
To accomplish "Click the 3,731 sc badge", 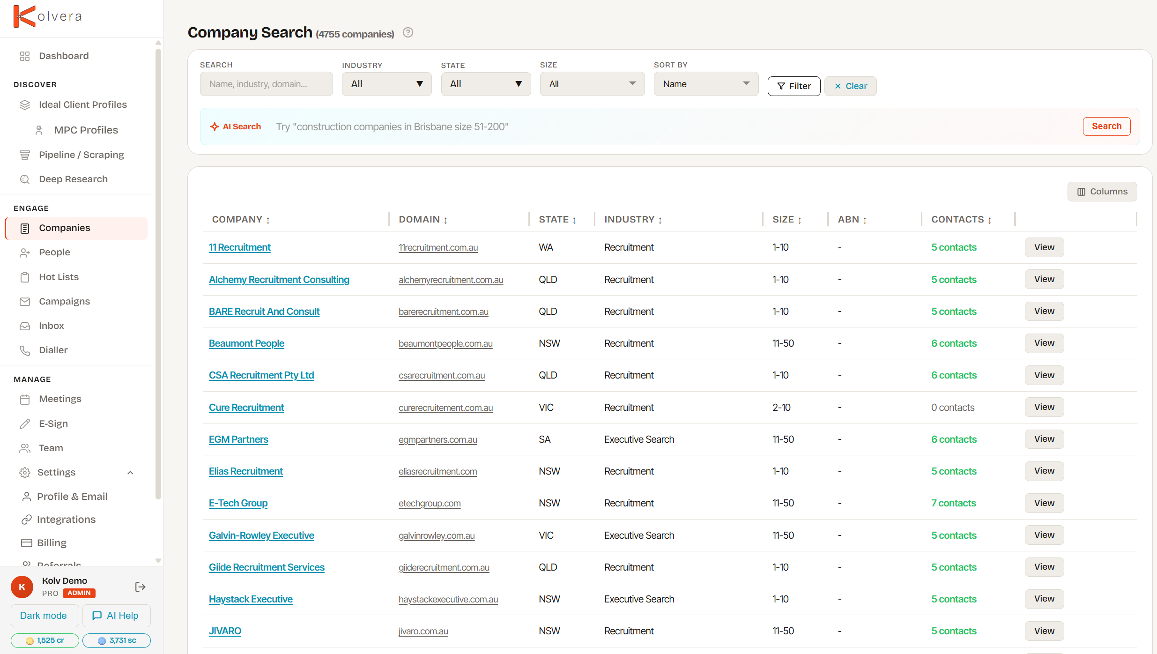I will [116, 640].
